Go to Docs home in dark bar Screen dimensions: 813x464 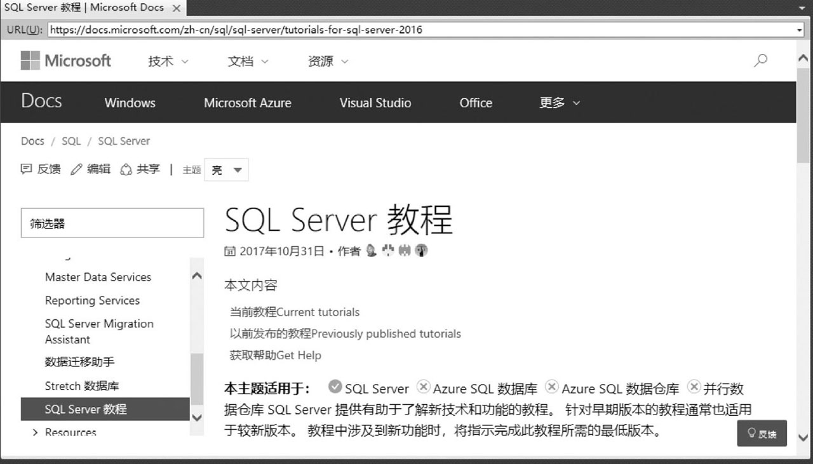tap(41, 102)
